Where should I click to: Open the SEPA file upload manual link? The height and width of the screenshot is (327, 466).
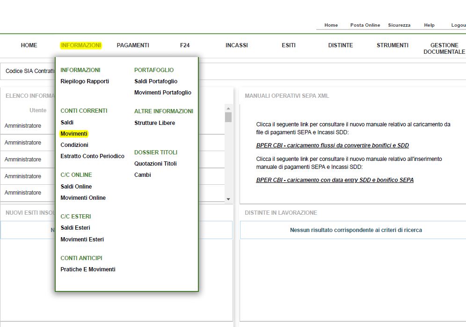[332, 145]
